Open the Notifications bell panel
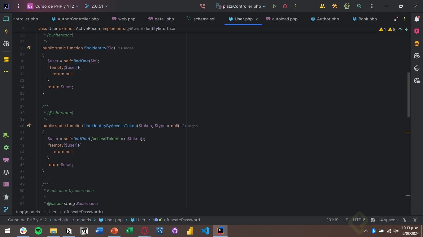 click(x=417, y=19)
